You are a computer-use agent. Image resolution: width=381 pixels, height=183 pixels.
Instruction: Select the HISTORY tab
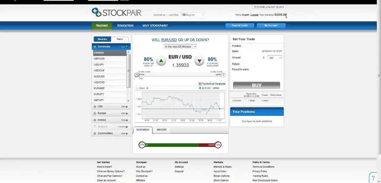pyautogui.click(x=162, y=130)
